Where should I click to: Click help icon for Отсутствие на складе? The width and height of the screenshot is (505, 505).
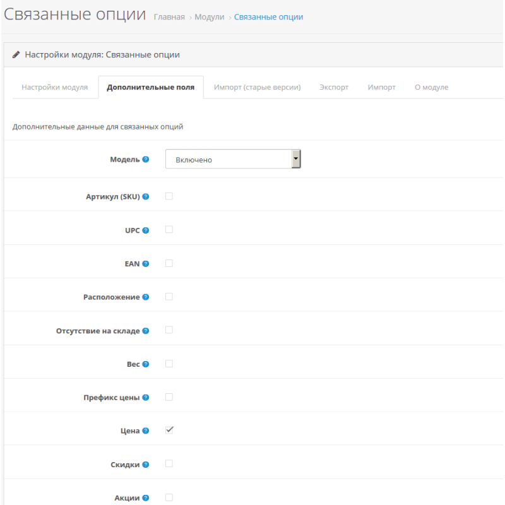(x=146, y=331)
